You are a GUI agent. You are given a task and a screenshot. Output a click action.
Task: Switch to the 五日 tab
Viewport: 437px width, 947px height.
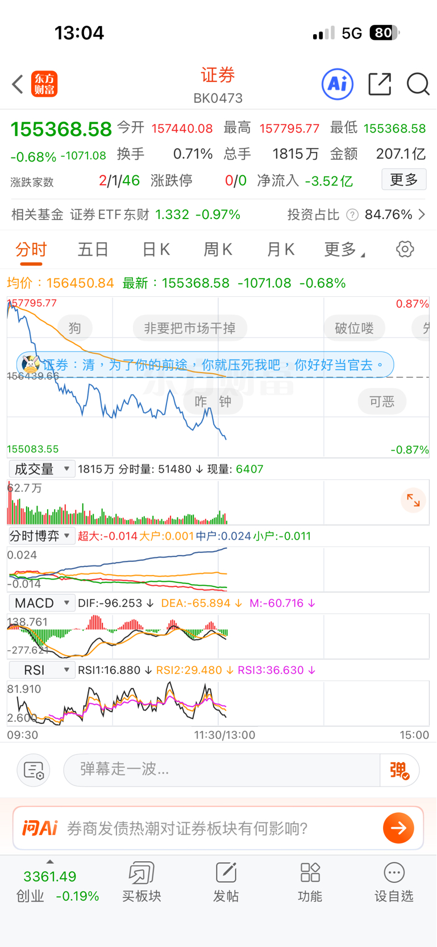tap(93, 249)
